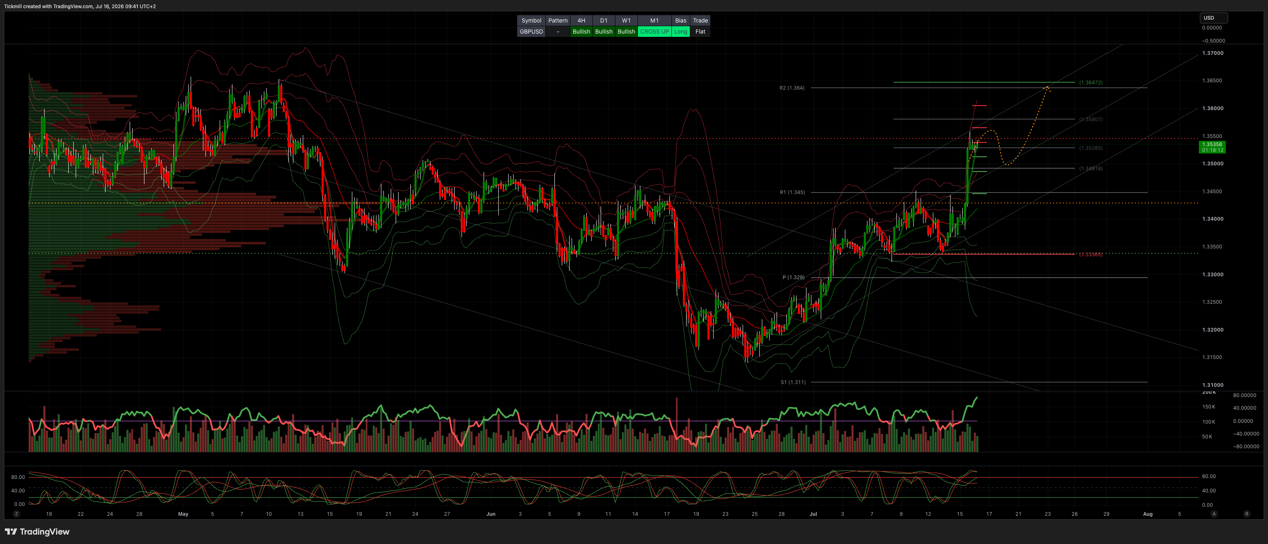Click the red (1.33365) stop level label

point(1091,255)
